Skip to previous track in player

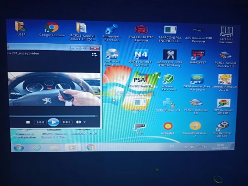pos(40,122)
